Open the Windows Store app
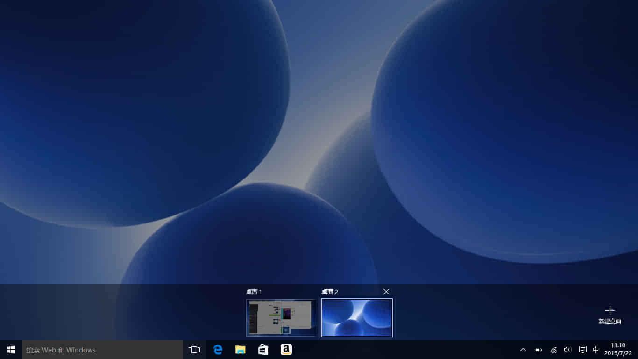Screen dimensions: 638x359 click(263, 350)
